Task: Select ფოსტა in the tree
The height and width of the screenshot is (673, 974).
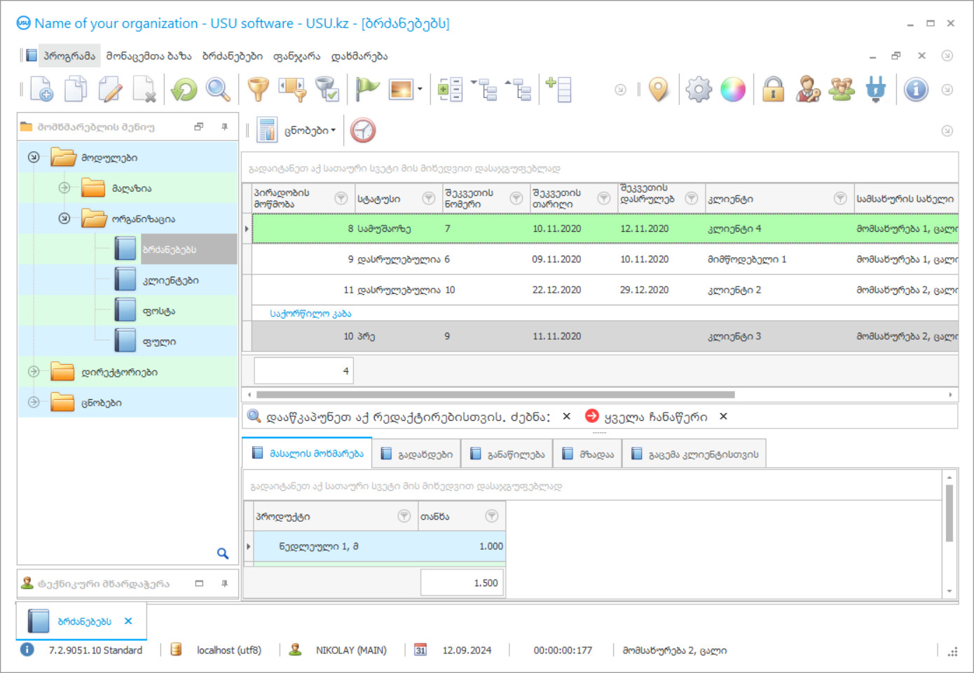Action: click(159, 311)
